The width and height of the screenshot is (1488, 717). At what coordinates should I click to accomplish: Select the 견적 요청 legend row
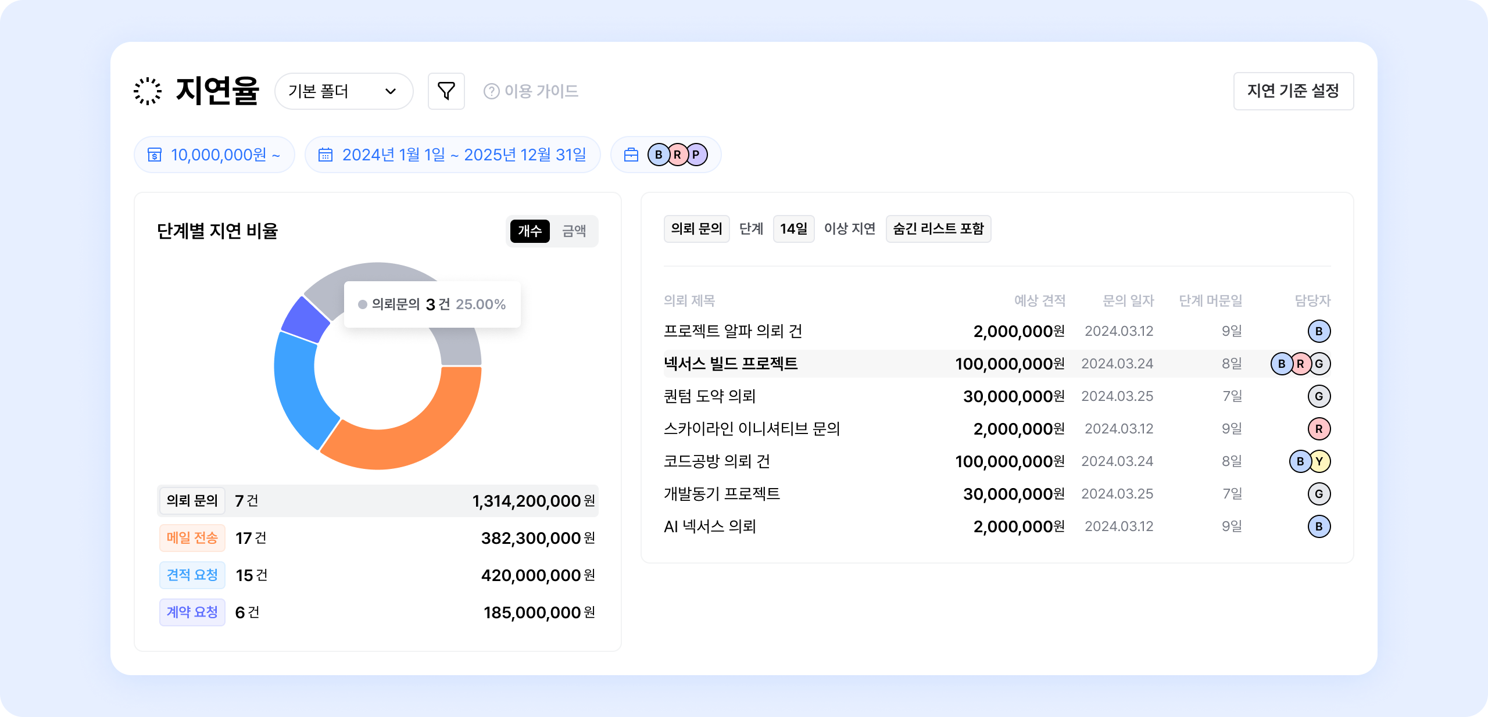pyautogui.click(x=378, y=575)
